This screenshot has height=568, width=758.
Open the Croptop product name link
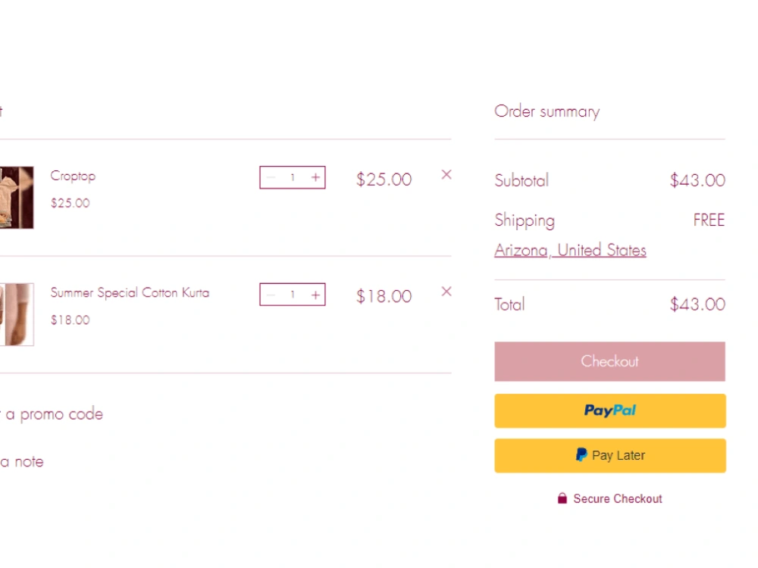click(73, 176)
